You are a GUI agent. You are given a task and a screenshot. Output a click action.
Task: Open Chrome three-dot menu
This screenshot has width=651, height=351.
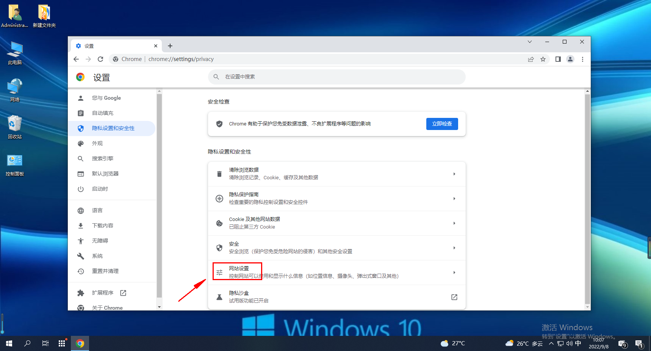coord(582,59)
